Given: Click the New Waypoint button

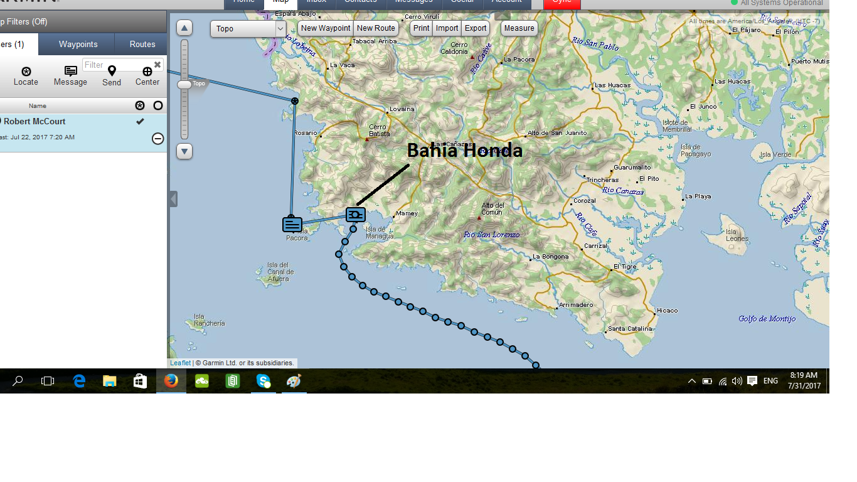Looking at the screenshot, I should [x=325, y=28].
